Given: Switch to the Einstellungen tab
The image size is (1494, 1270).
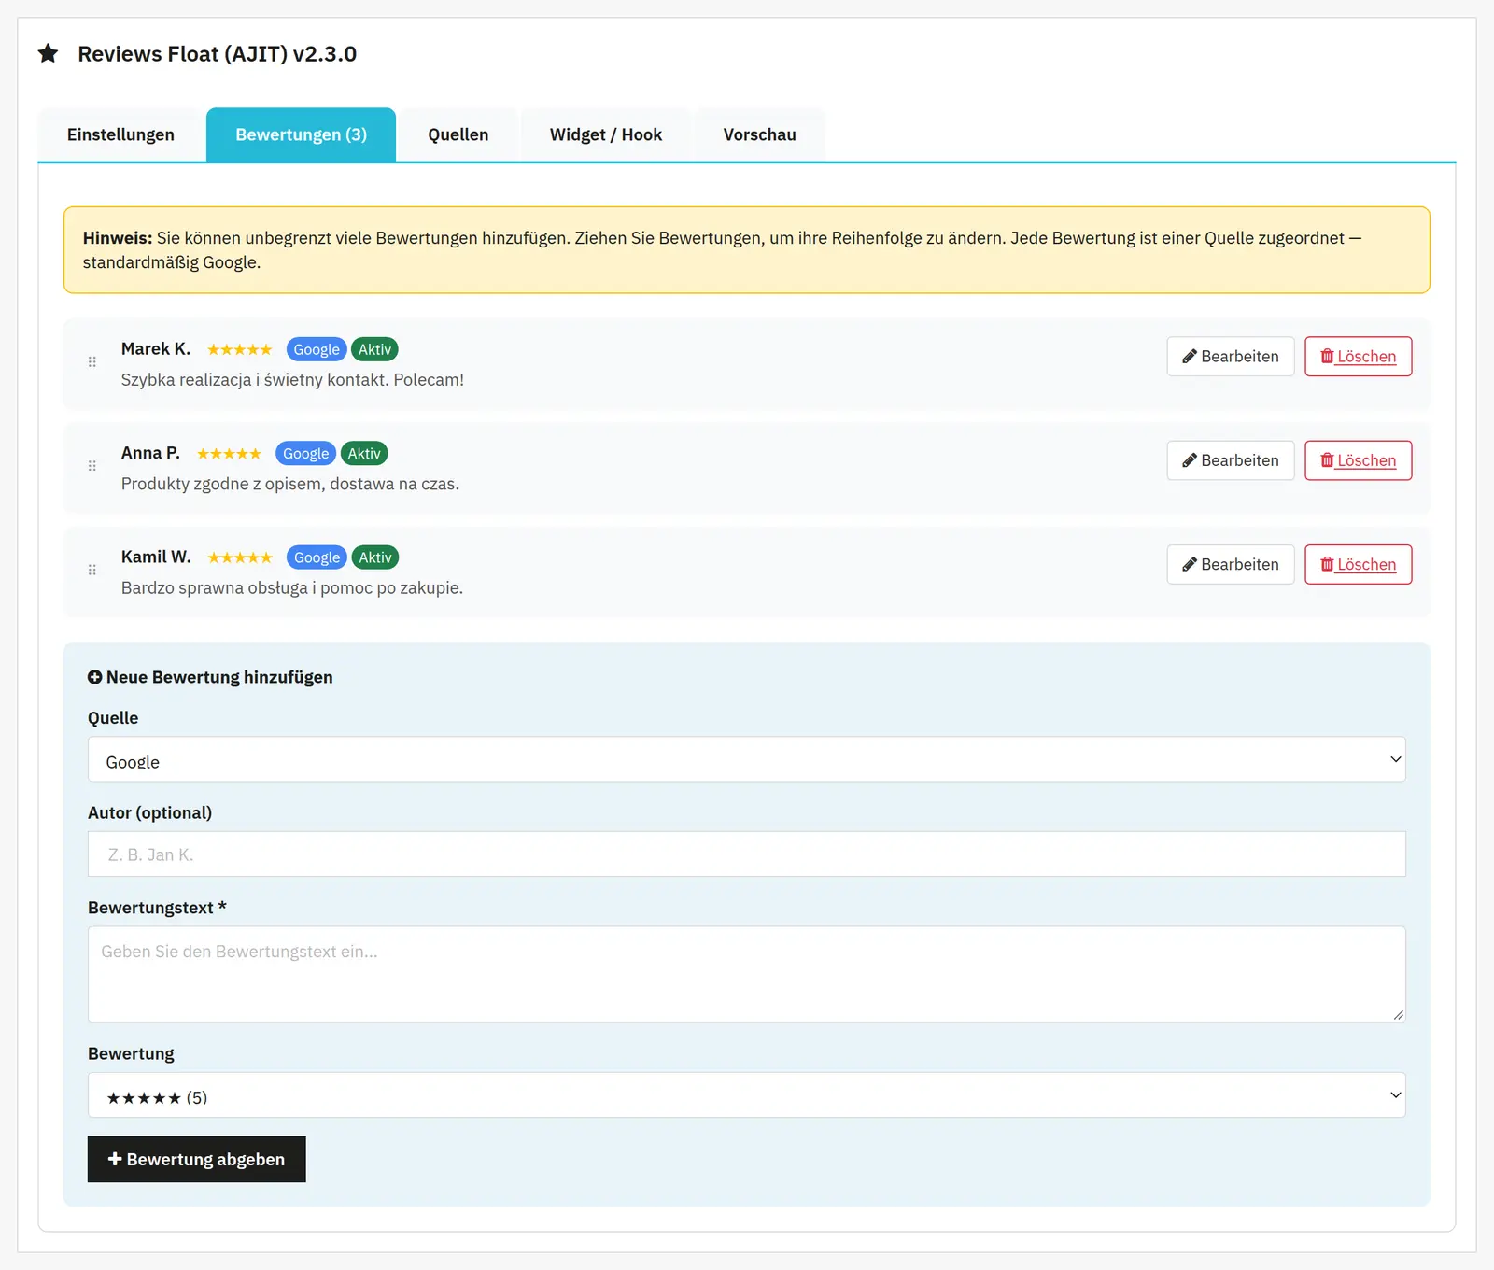Looking at the screenshot, I should [x=120, y=134].
